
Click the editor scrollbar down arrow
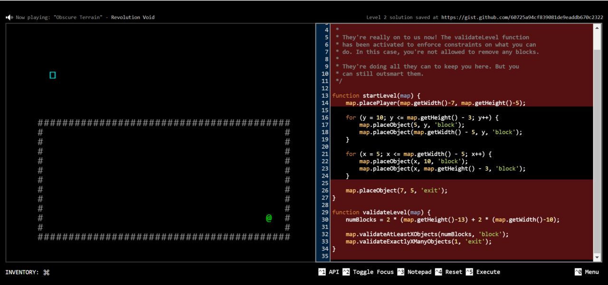tap(598, 257)
